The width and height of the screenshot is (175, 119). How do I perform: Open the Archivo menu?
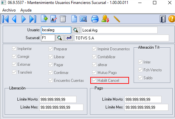tap(9, 10)
